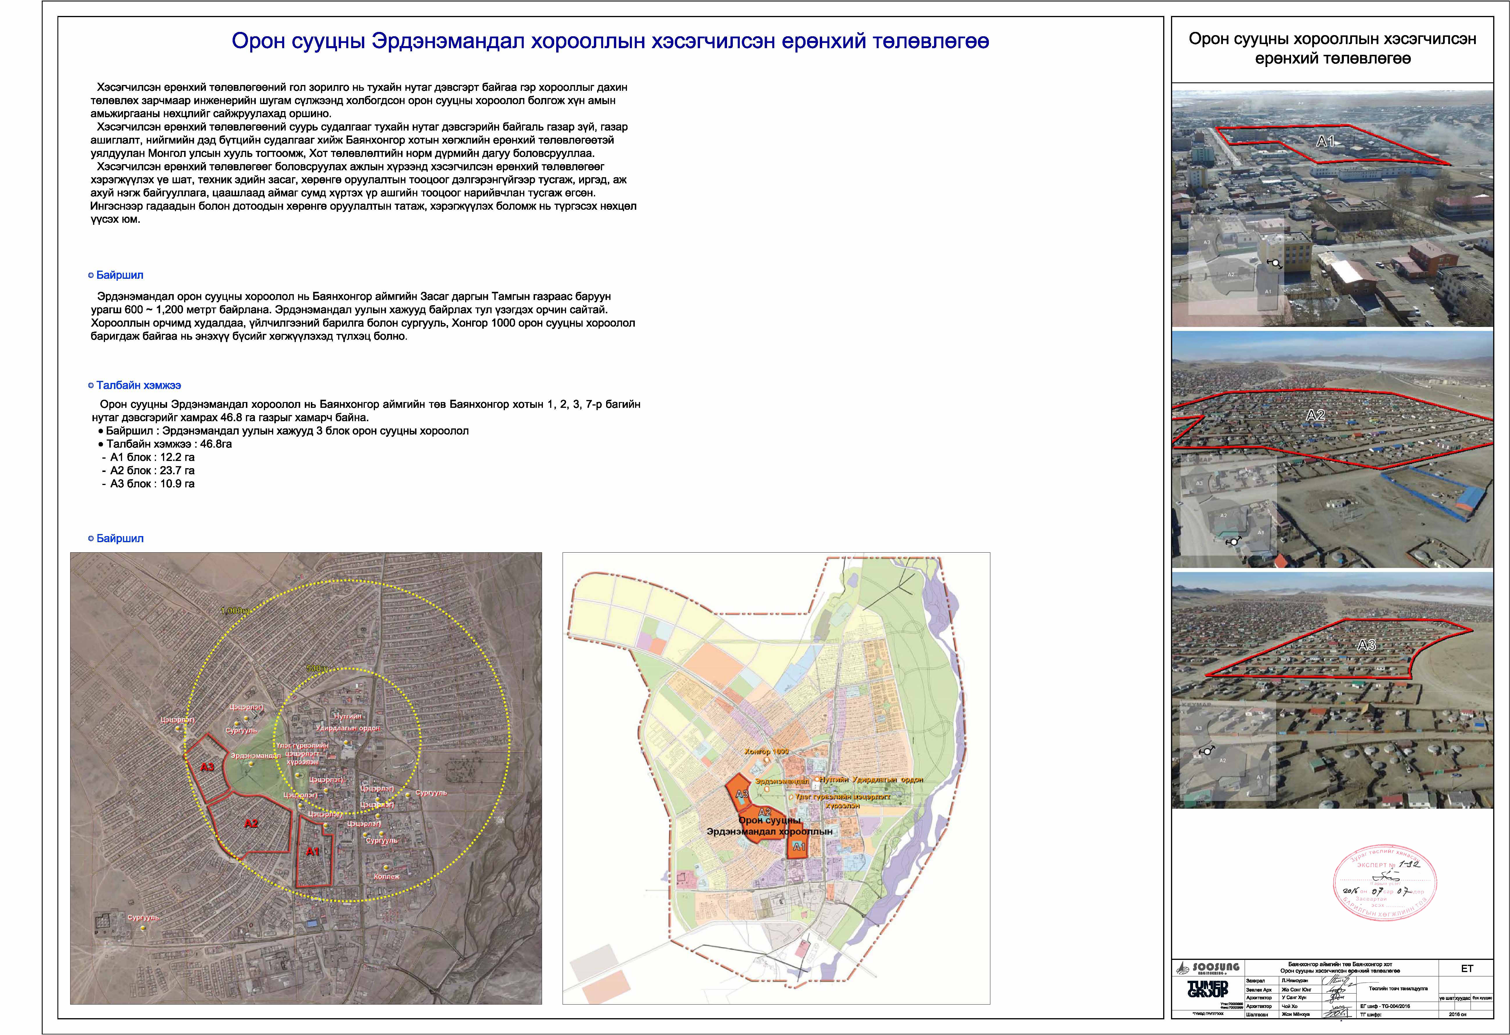Select the bullet Талбайн хэмжээ : 46.8га

164,444
